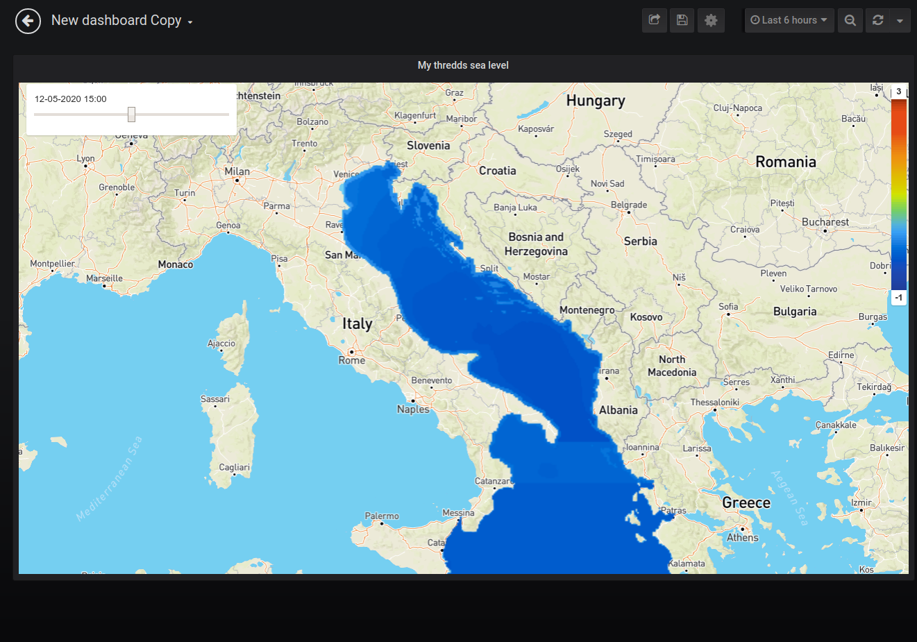
Task: Click the Albania country label
Action: point(619,410)
